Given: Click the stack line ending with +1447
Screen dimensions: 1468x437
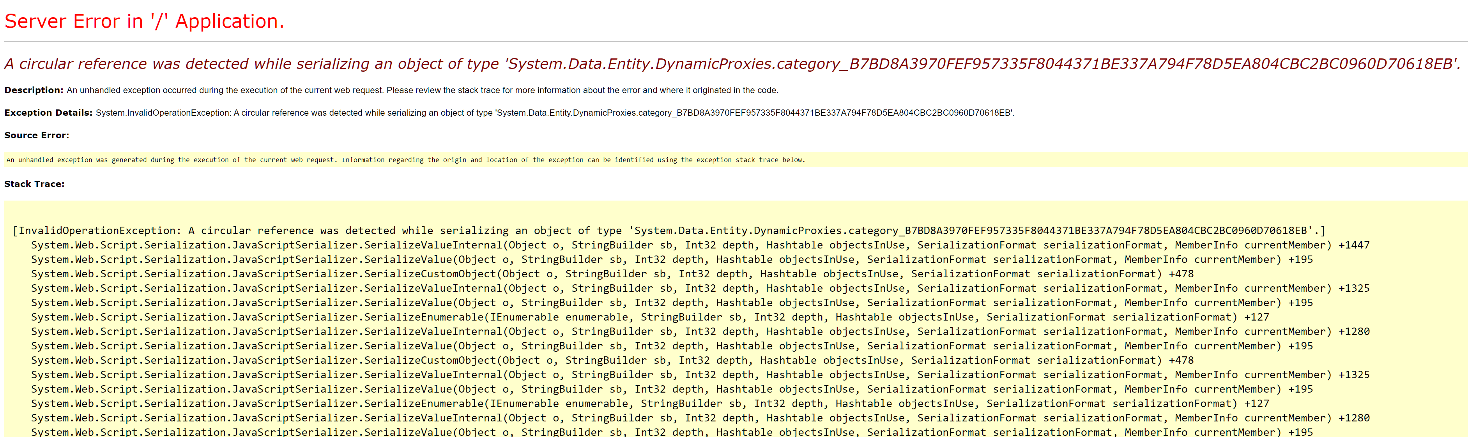Looking at the screenshot, I should coord(700,245).
